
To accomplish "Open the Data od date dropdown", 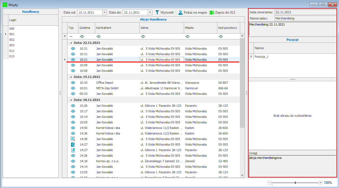I will [x=104, y=12].
